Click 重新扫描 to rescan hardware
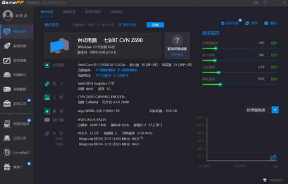This screenshot has width=288, height=184. (x=127, y=25)
